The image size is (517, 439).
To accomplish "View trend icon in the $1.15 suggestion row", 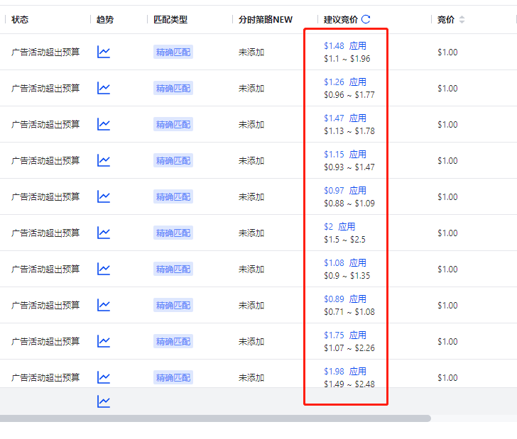I will click(104, 160).
